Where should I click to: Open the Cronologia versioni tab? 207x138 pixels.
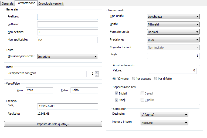[x=51, y=3]
